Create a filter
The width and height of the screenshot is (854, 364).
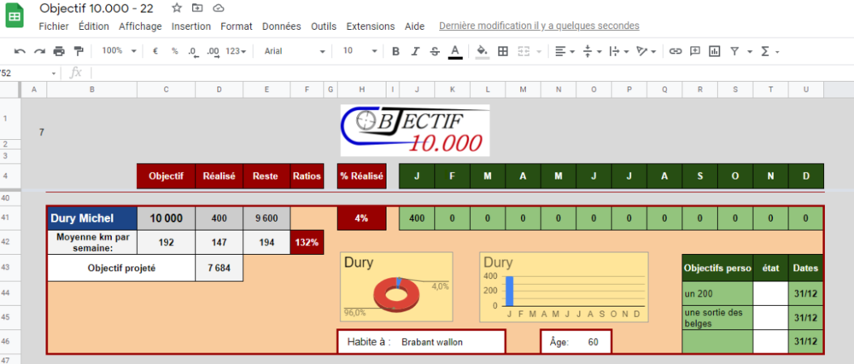point(734,51)
